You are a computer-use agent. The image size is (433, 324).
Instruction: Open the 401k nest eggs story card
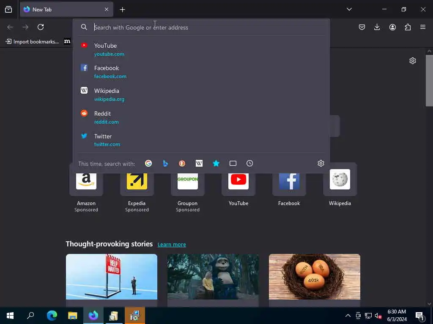tap(315, 280)
